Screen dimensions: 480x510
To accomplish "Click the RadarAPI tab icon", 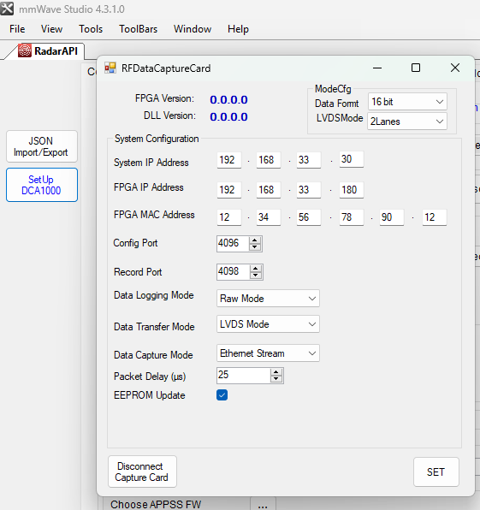I will tap(25, 50).
